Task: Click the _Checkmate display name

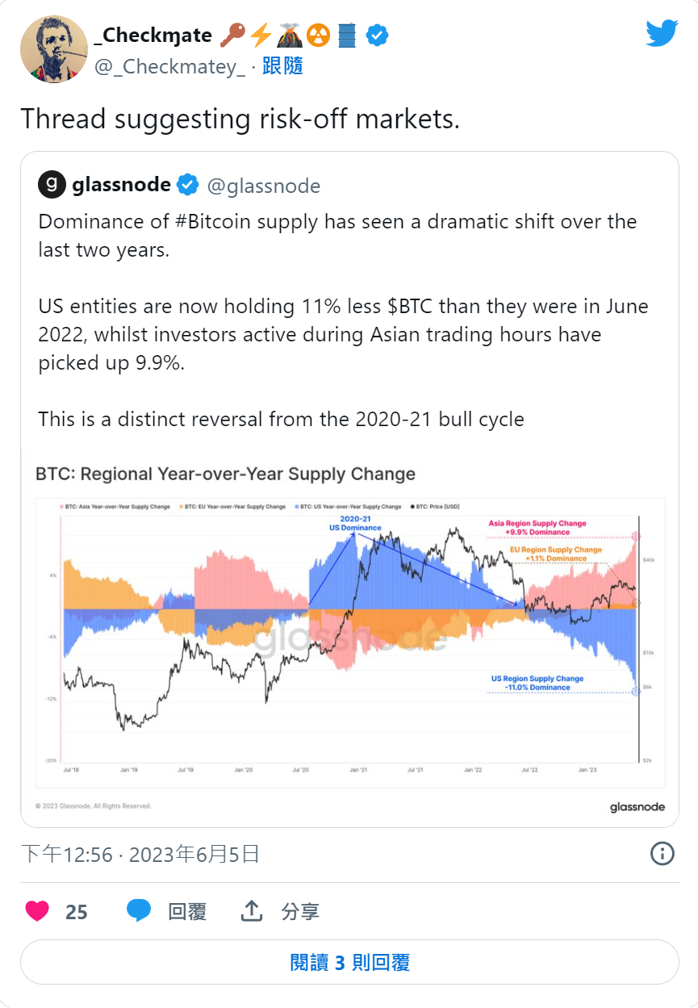Action: click(x=153, y=35)
